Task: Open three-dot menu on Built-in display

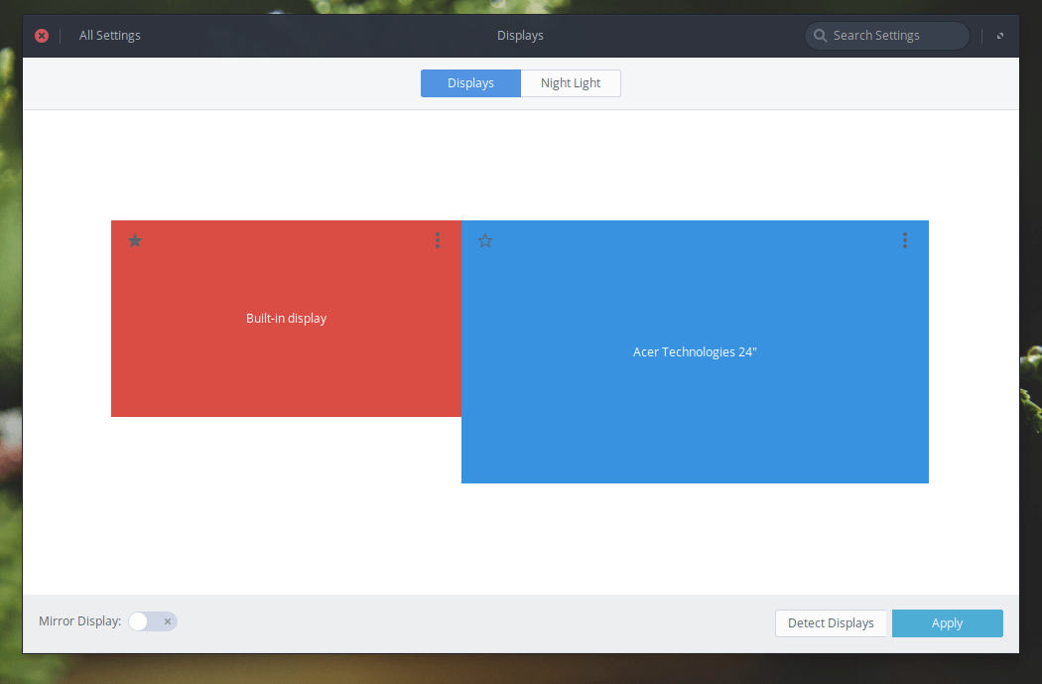Action: point(438,240)
